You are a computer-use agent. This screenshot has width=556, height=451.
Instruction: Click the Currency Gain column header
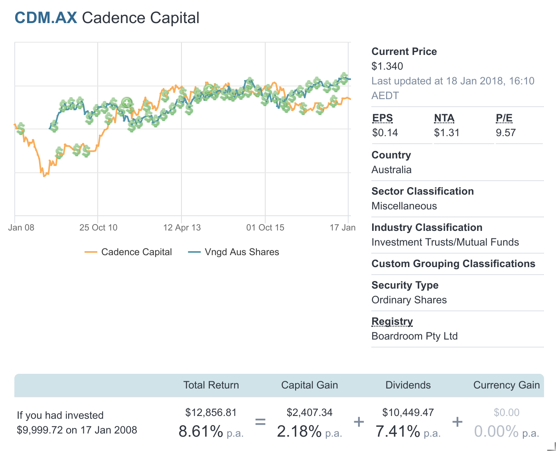click(x=507, y=385)
